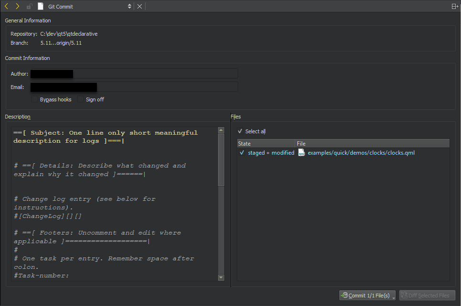The height and width of the screenshot is (306, 461).
Task: Click Diff Selected Files button
Action: (427, 296)
